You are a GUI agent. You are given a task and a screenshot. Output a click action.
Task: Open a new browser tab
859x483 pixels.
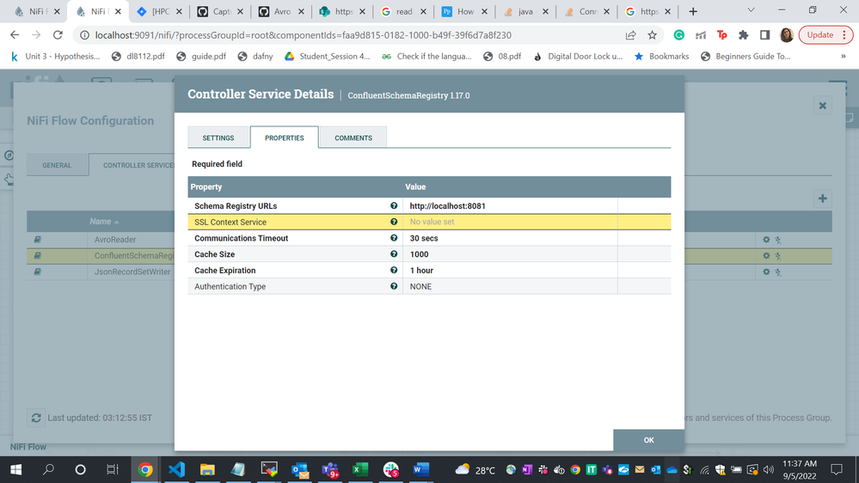pyautogui.click(x=693, y=11)
